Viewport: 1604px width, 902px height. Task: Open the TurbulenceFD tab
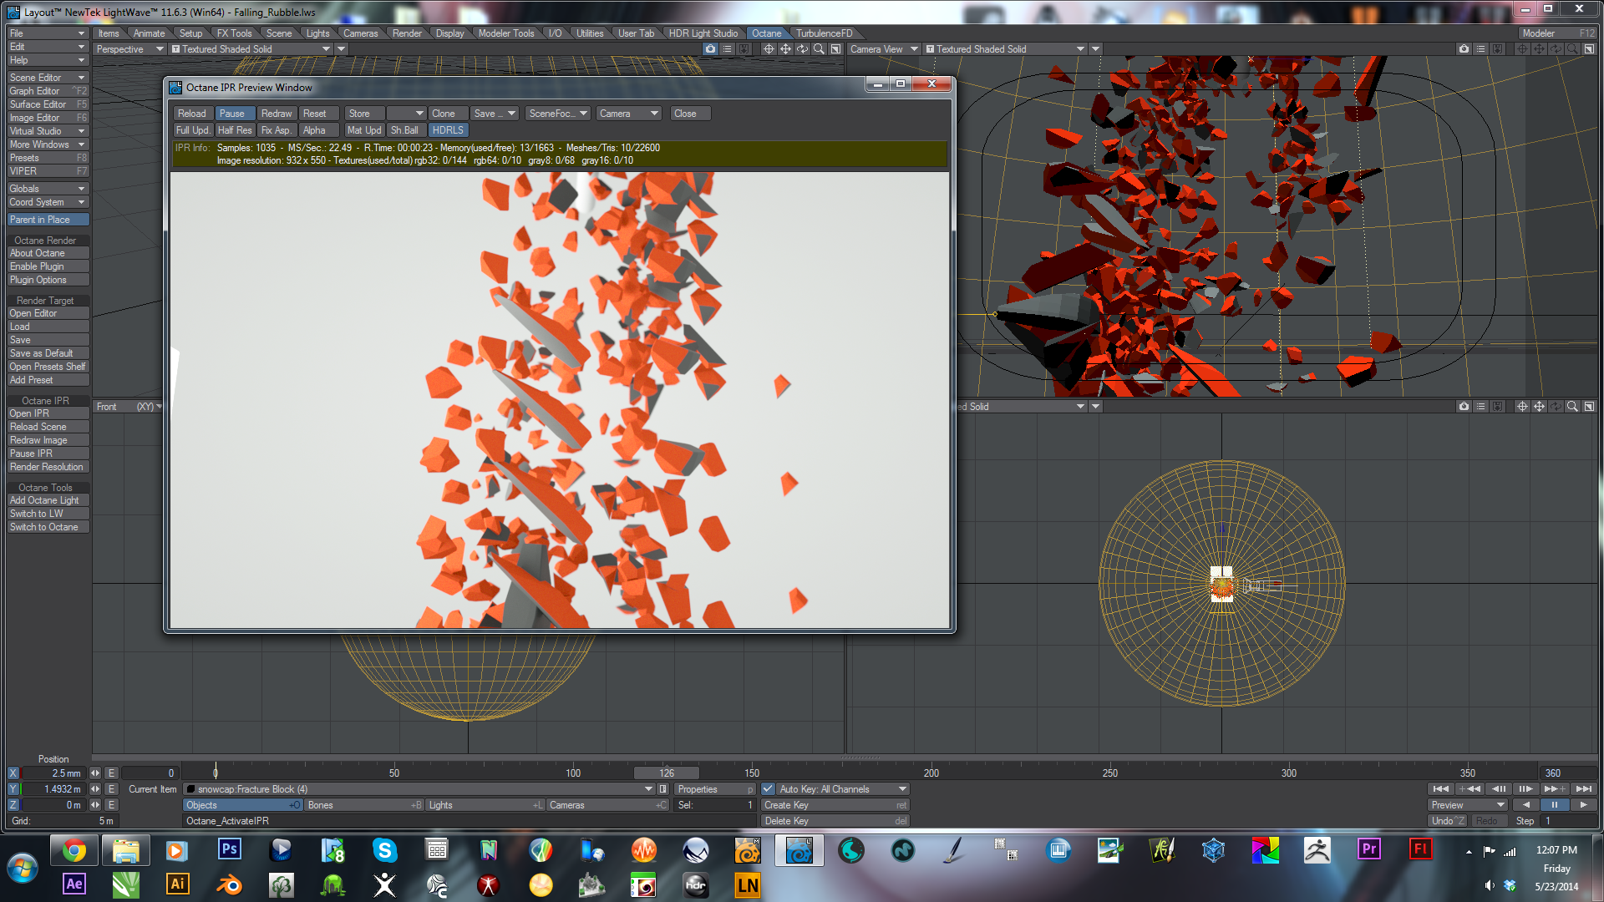click(x=824, y=33)
